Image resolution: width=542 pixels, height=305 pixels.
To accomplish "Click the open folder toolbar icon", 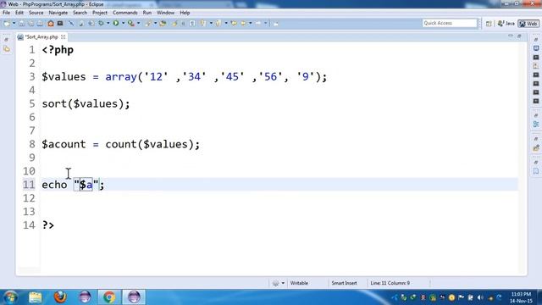I will 163,24.
